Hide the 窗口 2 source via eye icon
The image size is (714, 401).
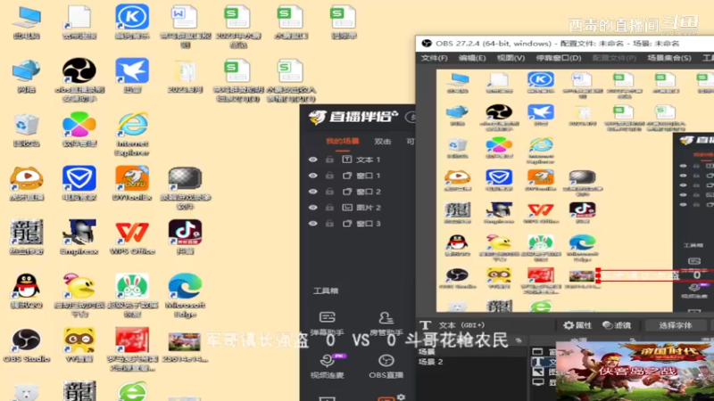[313, 192]
